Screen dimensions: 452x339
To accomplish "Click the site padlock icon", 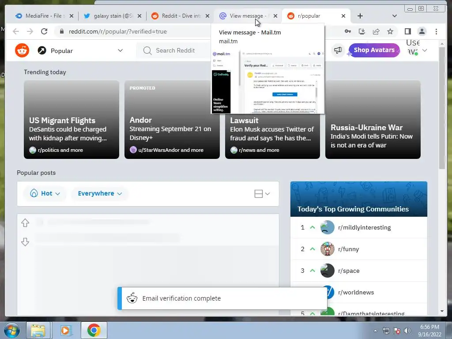I will pos(61,31).
